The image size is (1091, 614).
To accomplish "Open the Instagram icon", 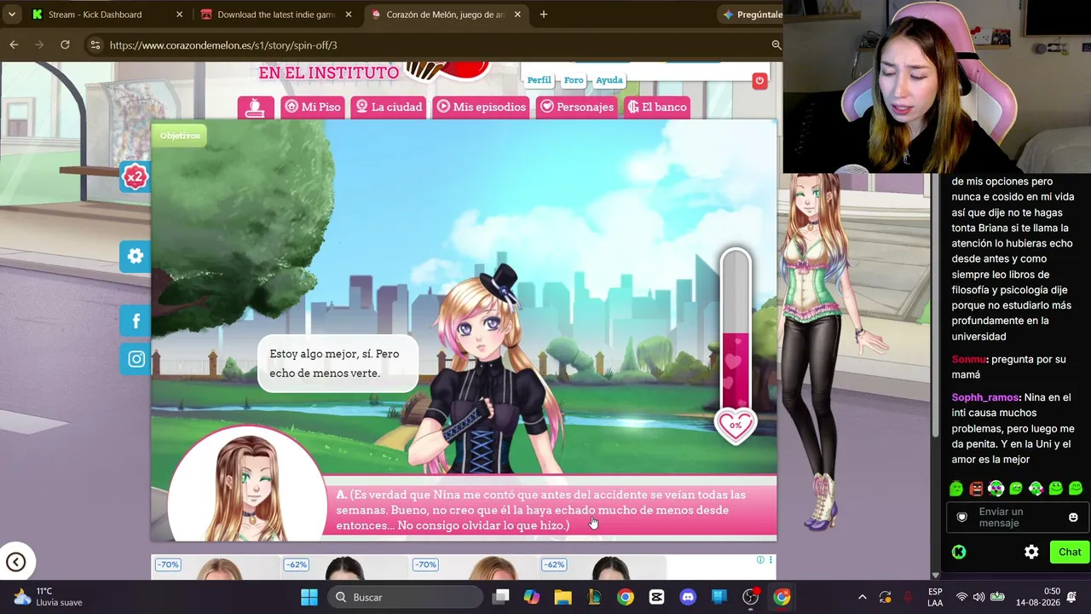I will (x=135, y=359).
